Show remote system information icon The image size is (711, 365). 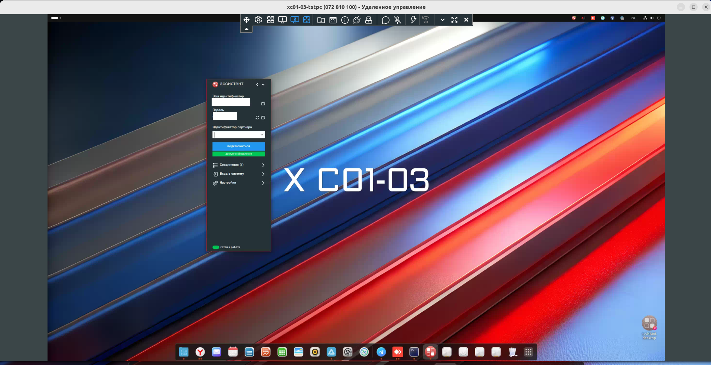pos(345,20)
